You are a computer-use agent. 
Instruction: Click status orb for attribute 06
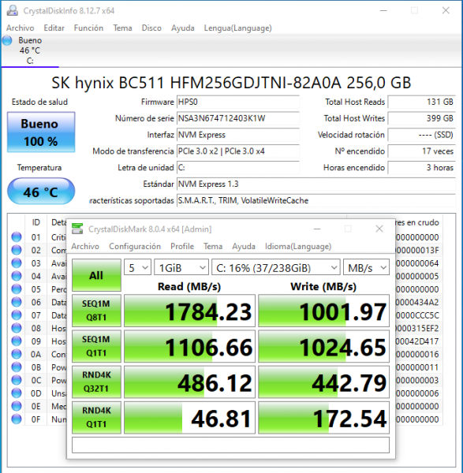click(x=17, y=302)
